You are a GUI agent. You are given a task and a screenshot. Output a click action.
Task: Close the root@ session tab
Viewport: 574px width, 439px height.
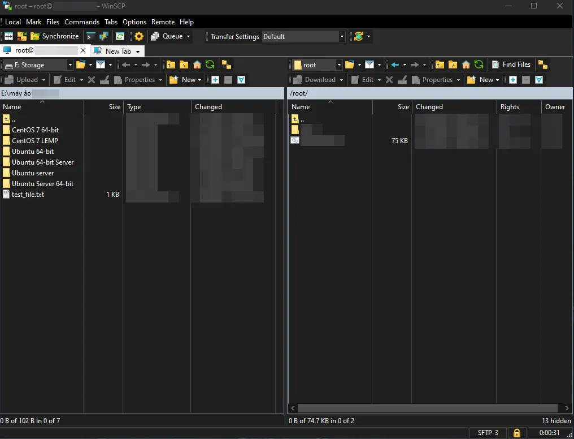point(83,50)
